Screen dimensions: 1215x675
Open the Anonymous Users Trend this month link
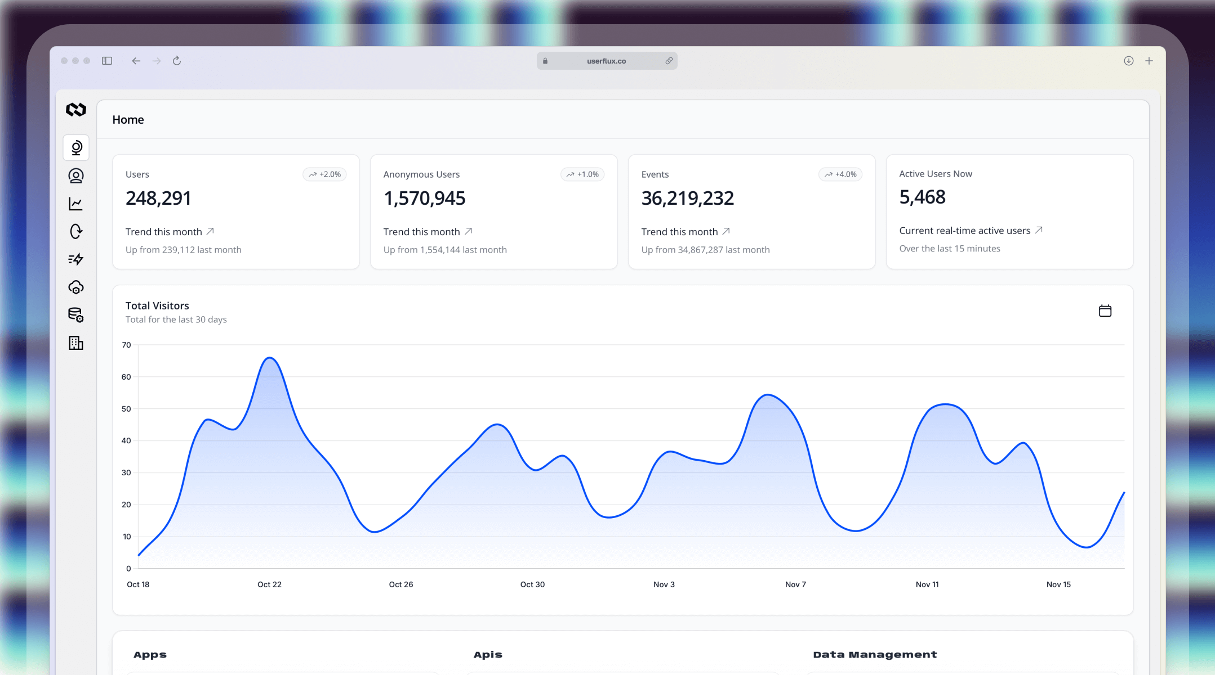[x=428, y=232]
